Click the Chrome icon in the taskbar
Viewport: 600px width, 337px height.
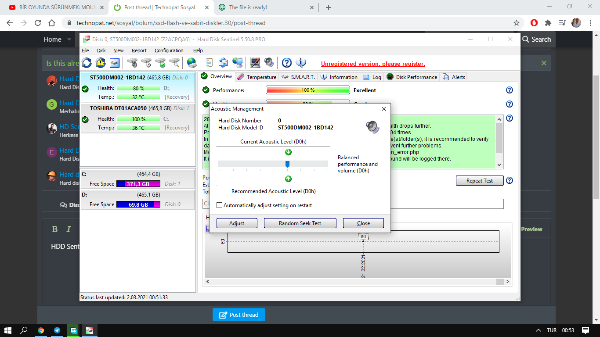[x=41, y=330]
